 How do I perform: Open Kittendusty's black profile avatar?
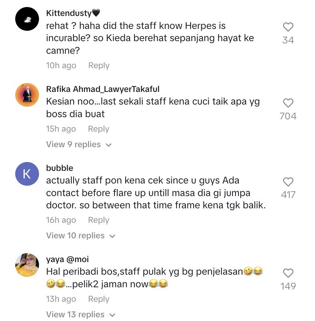click(27, 19)
